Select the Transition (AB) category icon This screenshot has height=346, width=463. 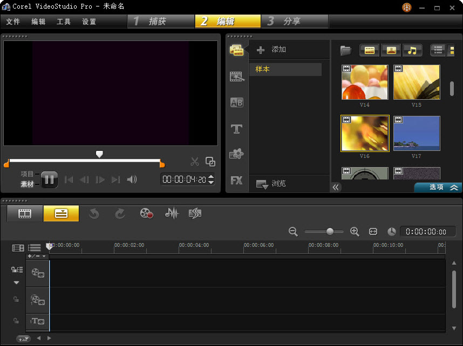[236, 102]
